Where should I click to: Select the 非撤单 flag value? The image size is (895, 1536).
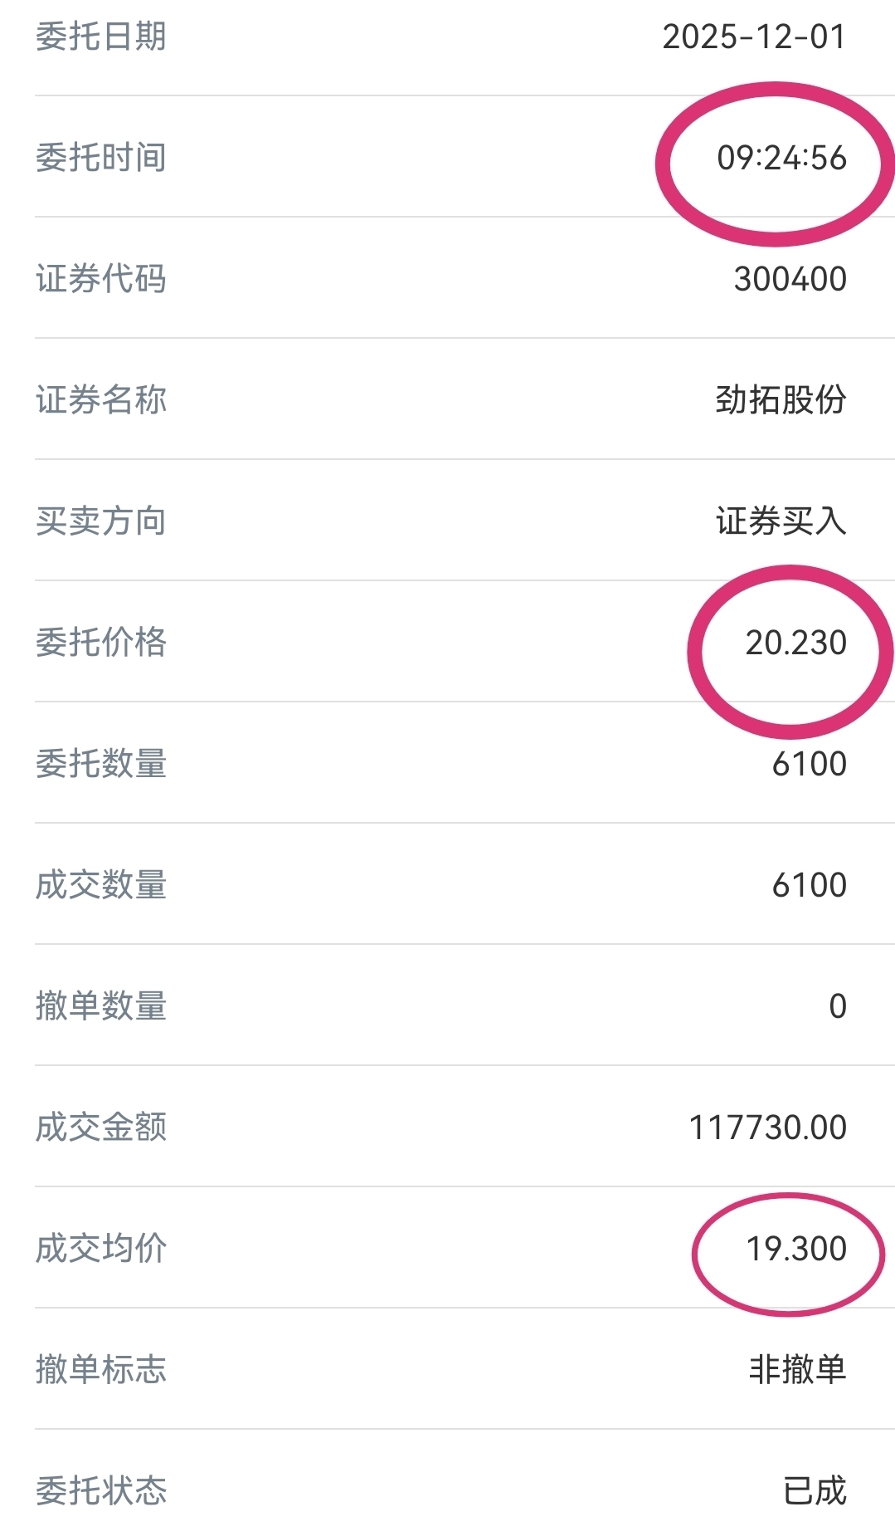pos(797,1370)
